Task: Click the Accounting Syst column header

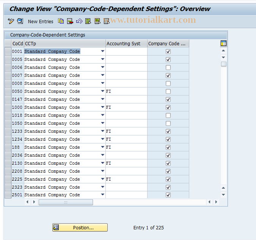Action: click(126, 44)
